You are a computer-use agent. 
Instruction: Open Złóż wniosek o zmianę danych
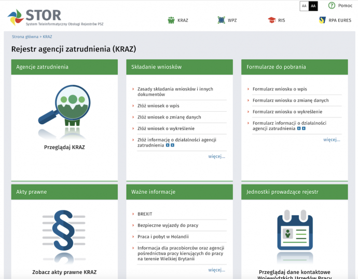pyautogui.click(x=169, y=117)
